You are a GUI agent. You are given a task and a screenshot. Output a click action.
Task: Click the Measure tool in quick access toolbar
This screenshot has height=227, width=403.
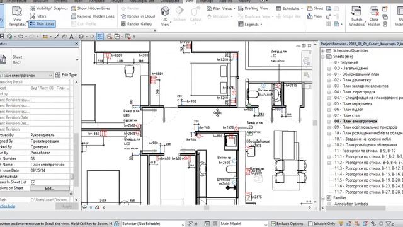click(x=45, y=37)
